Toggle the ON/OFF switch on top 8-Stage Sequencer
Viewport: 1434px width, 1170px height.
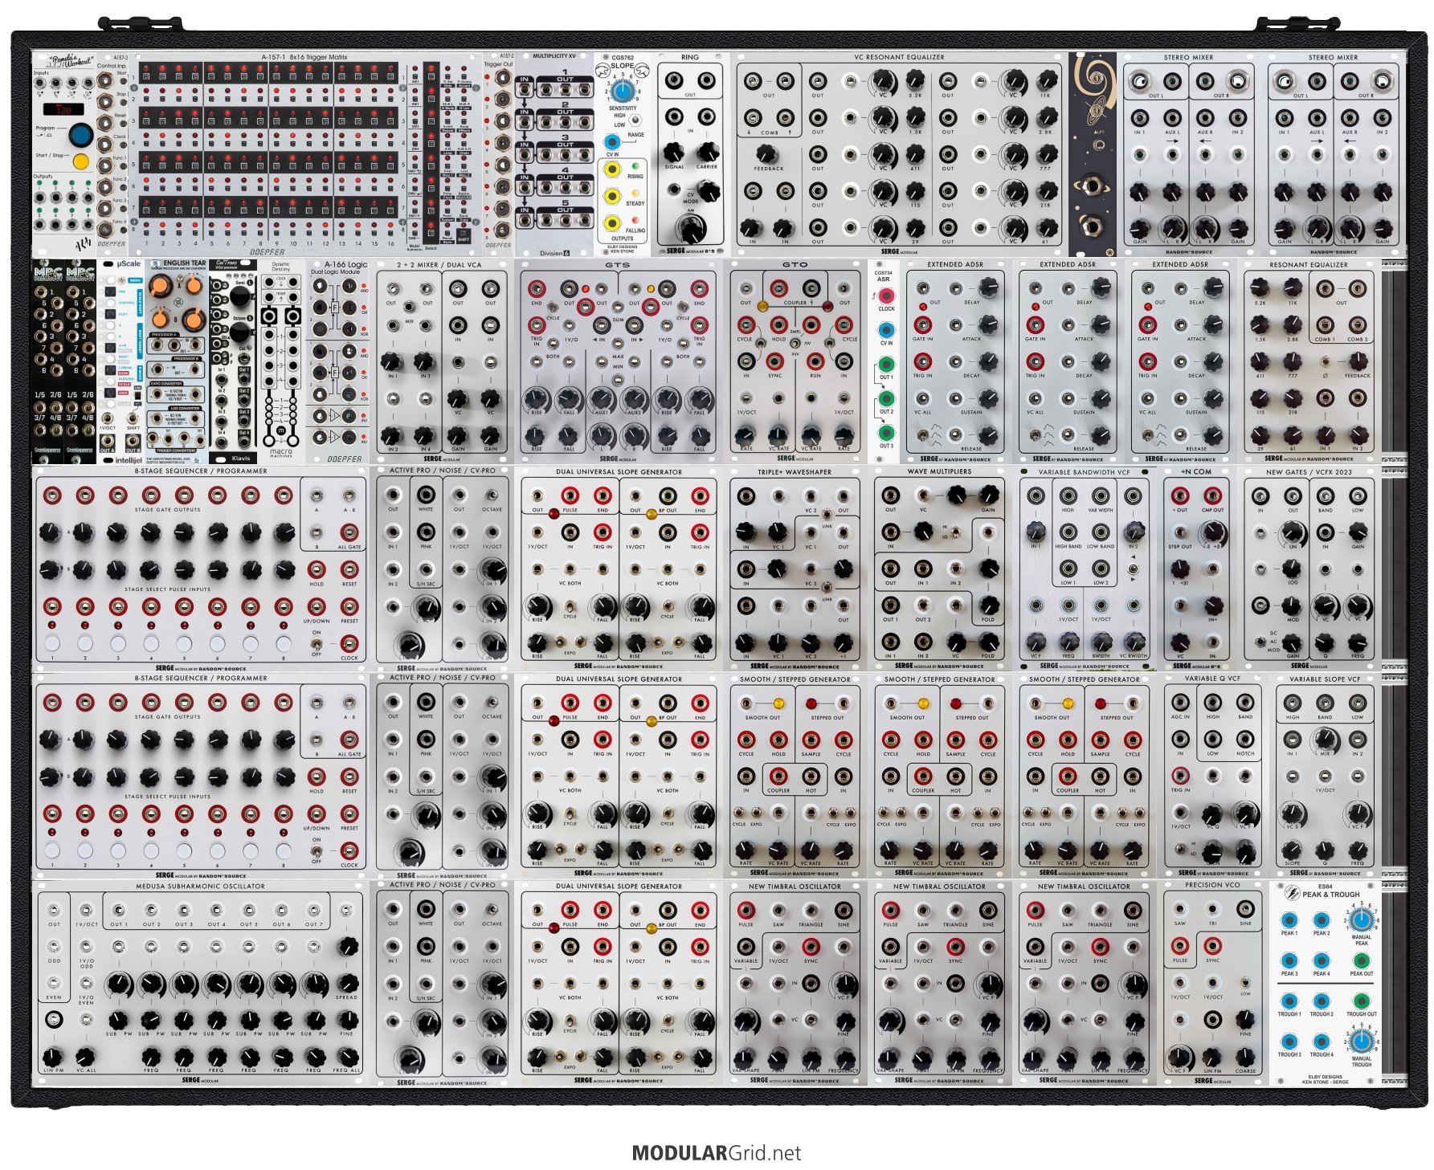tap(317, 644)
